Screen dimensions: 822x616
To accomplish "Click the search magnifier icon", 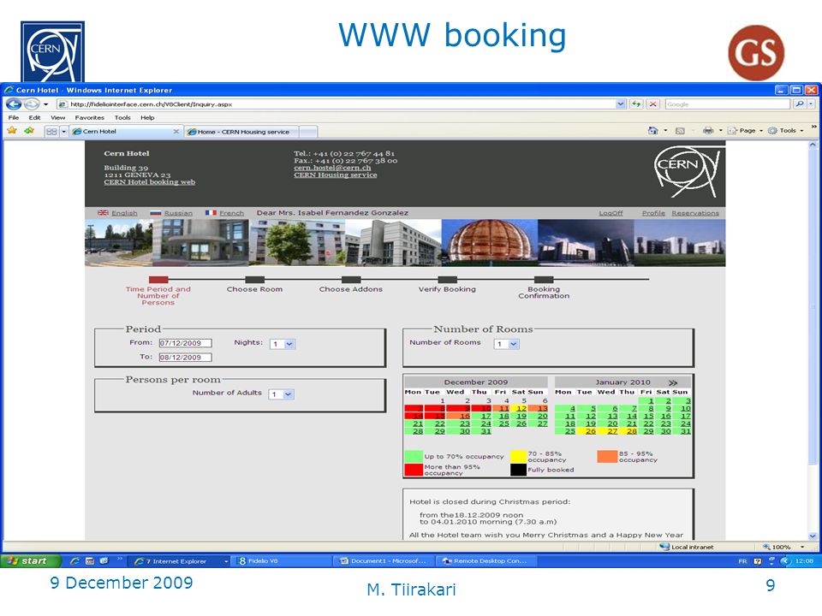I will 799,104.
